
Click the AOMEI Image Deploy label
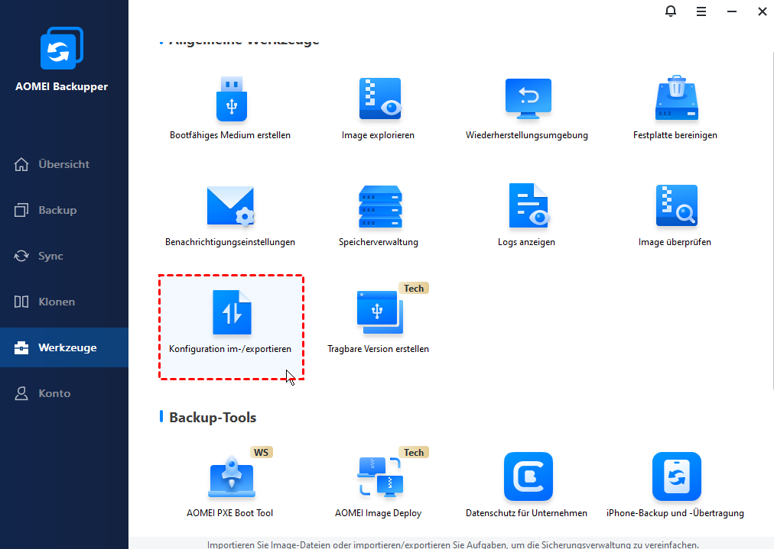378,513
